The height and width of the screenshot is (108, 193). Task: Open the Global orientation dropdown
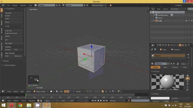80,91
